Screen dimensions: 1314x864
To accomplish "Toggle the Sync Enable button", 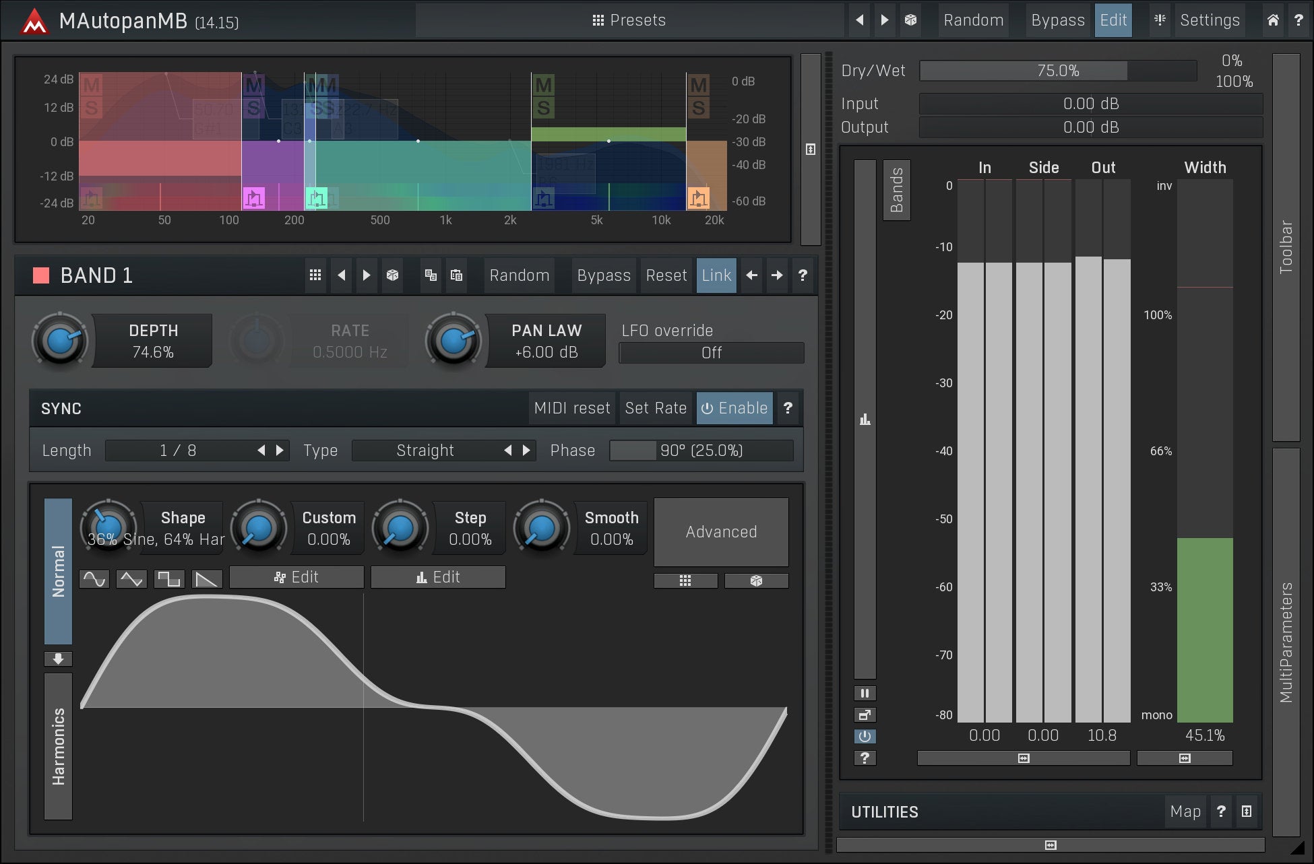I will click(x=734, y=408).
